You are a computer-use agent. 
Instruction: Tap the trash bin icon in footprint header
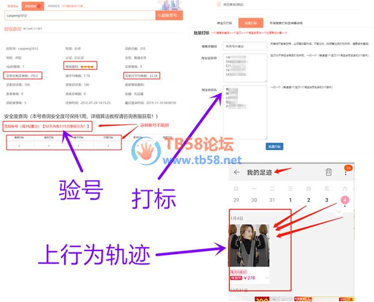[329, 172]
